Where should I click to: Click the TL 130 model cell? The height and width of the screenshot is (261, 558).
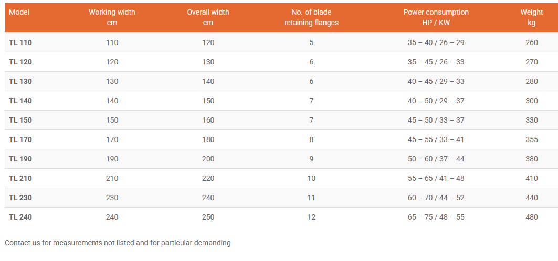pos(20,81)
